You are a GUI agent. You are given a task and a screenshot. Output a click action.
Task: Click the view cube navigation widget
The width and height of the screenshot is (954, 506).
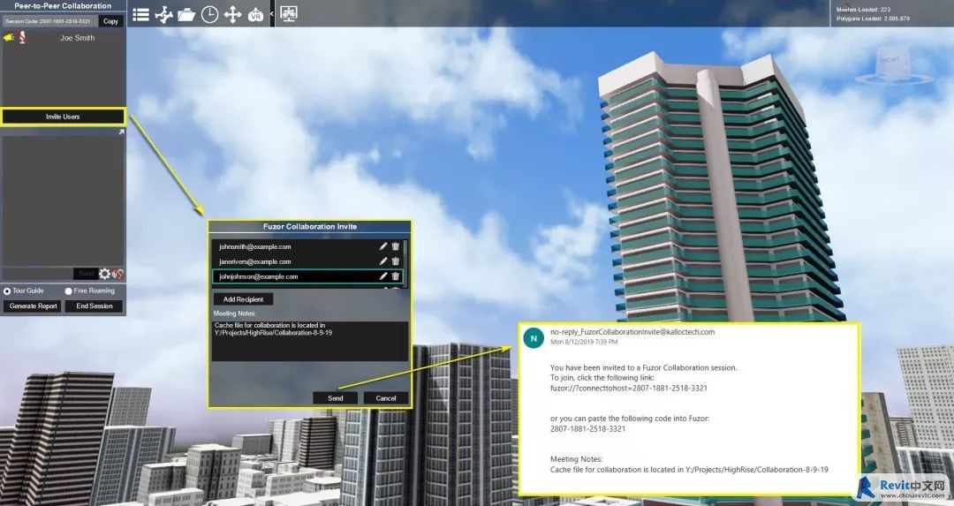point(892,65)
